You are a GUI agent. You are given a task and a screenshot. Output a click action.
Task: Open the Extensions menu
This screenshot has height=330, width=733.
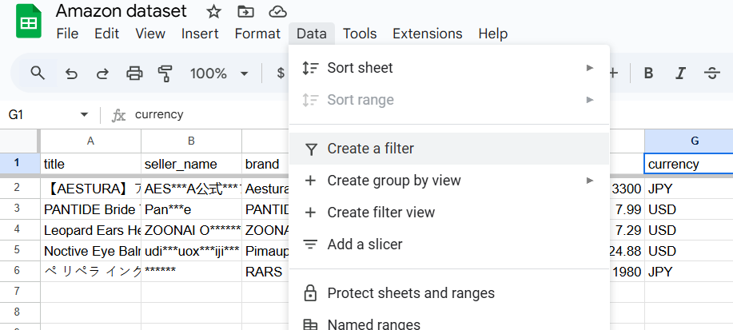427,34
